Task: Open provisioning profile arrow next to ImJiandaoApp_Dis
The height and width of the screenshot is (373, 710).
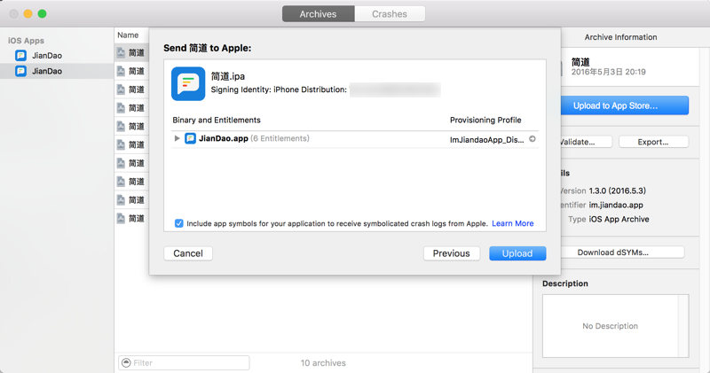Action: pyautogui.click(x=532, y=139)
